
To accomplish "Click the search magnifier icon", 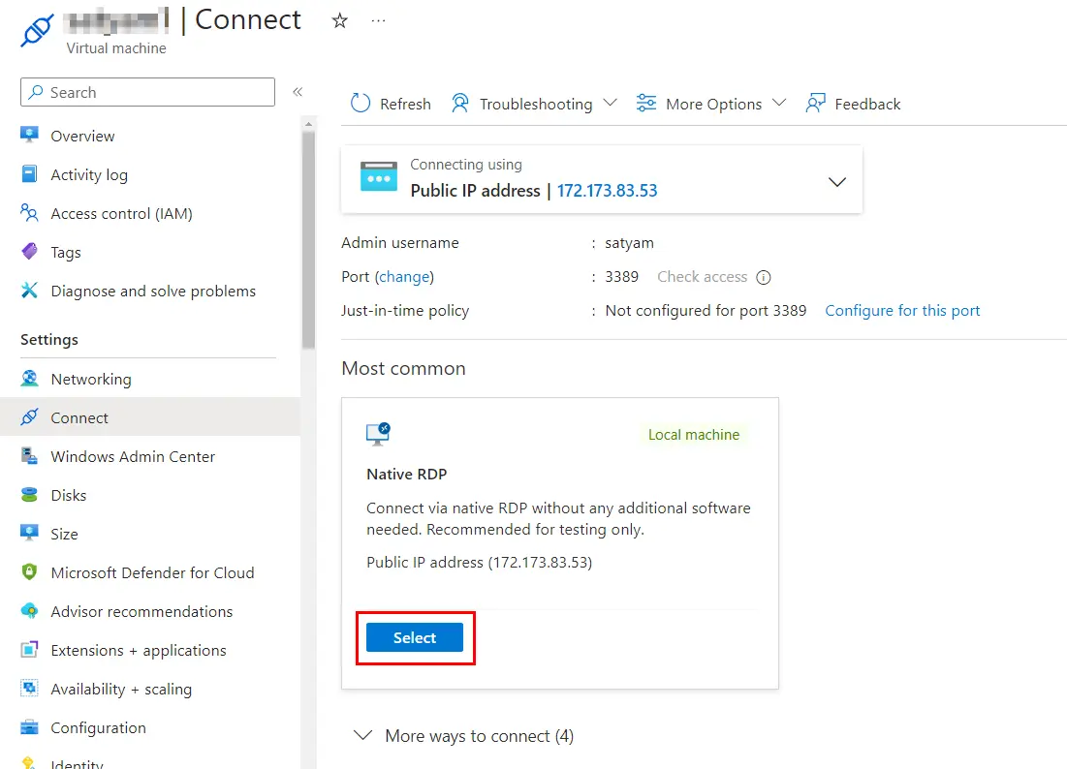I will (36, 92).
